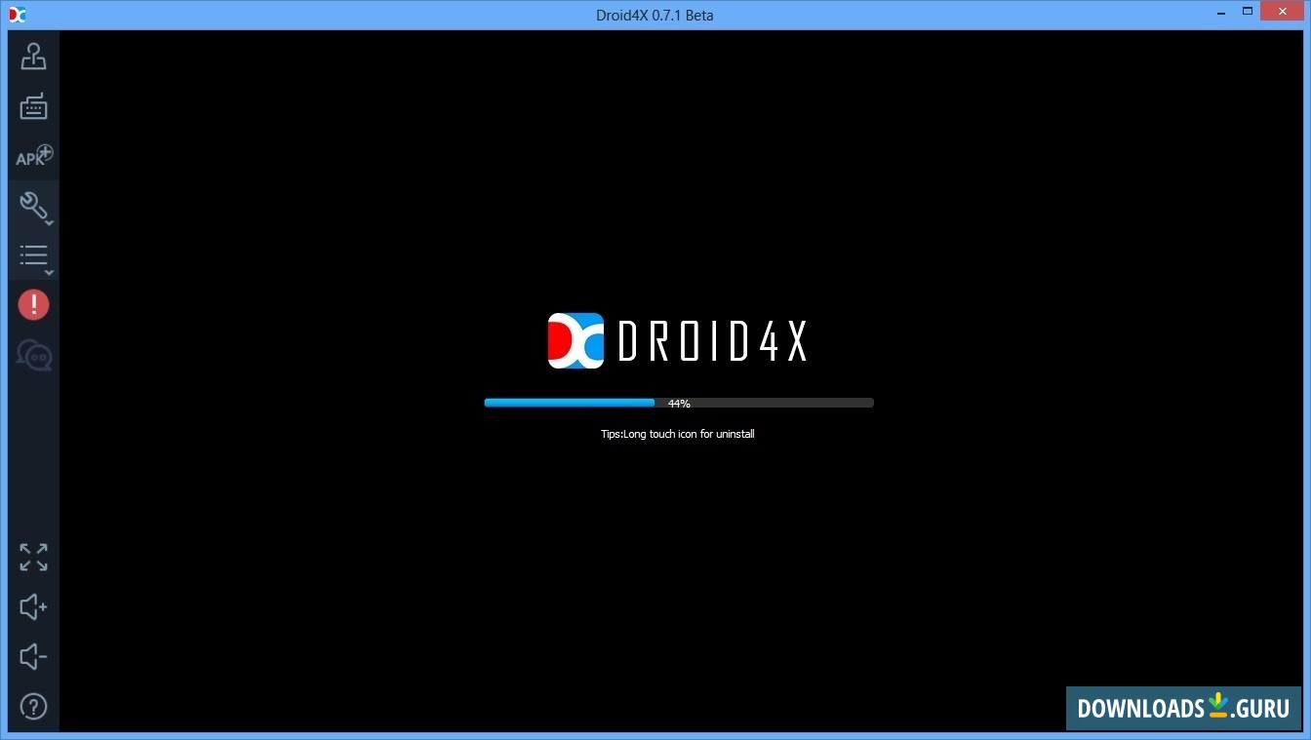The height and width of the screenshot is (740, 1311).
Task: Install an APK file
Action: [x=33, y=156]
